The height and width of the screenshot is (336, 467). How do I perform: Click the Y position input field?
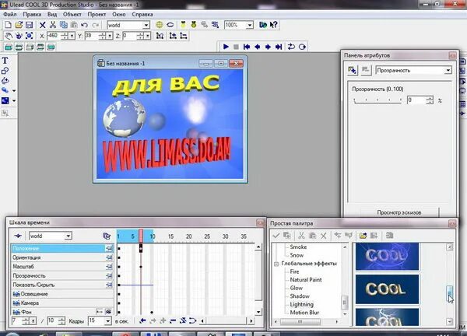pos(91,36)
